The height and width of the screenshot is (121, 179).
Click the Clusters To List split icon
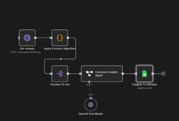click(x=60, y=74)
